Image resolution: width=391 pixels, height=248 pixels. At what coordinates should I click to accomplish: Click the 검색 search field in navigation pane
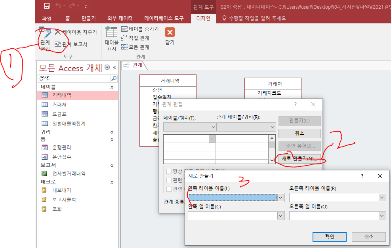click(74, 78)
